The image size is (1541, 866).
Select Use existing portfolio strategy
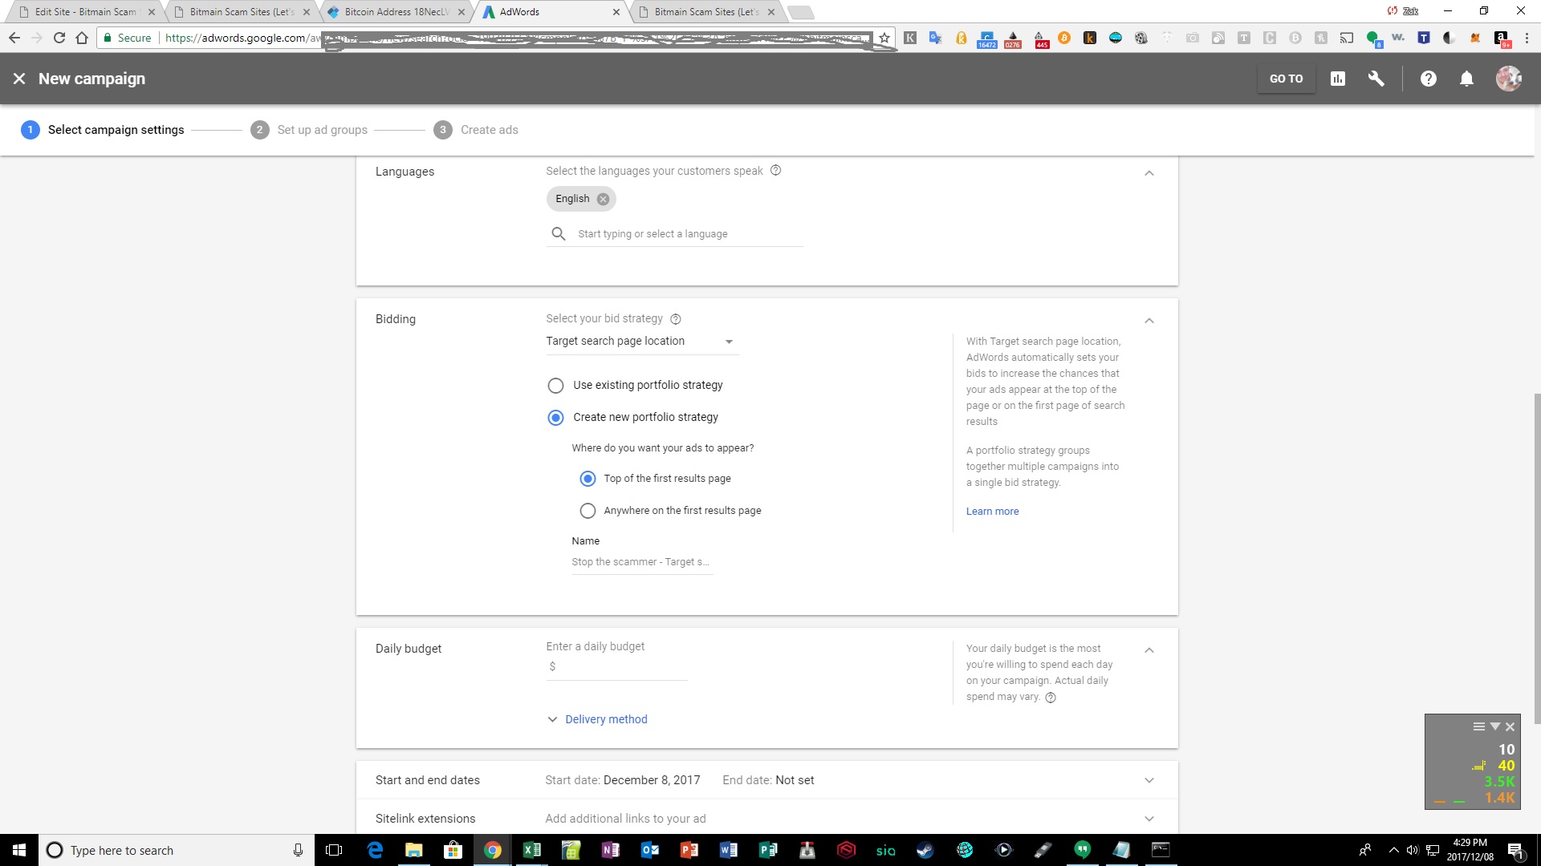555,386
